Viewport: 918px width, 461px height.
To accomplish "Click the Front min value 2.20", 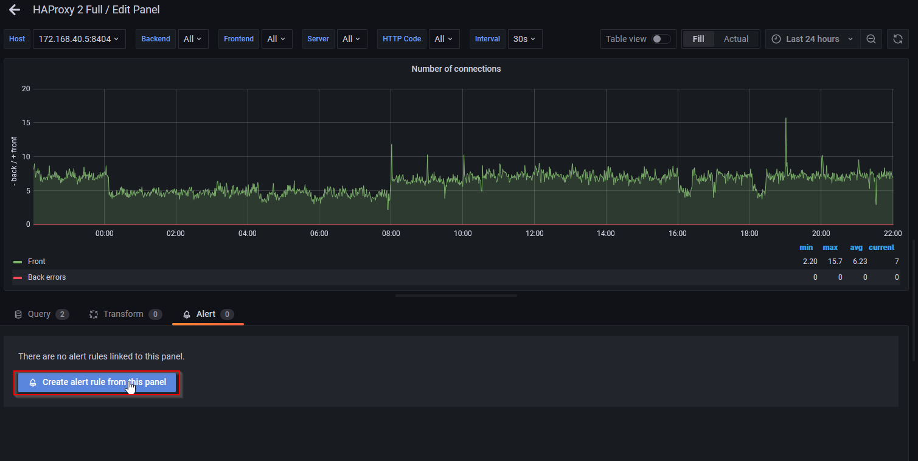I will (x=810, y=262).
